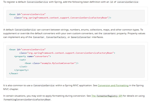Click the class attribute line ending with '>' in second code block
149x103 pixels.
67,53
